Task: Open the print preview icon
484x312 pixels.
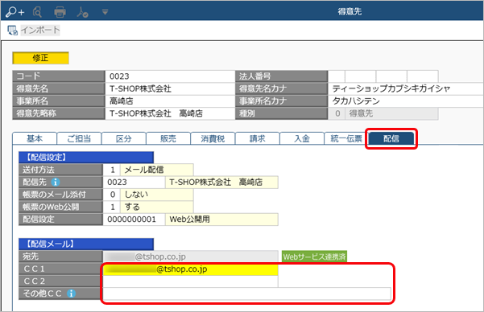Action: [x=37, y=12]
